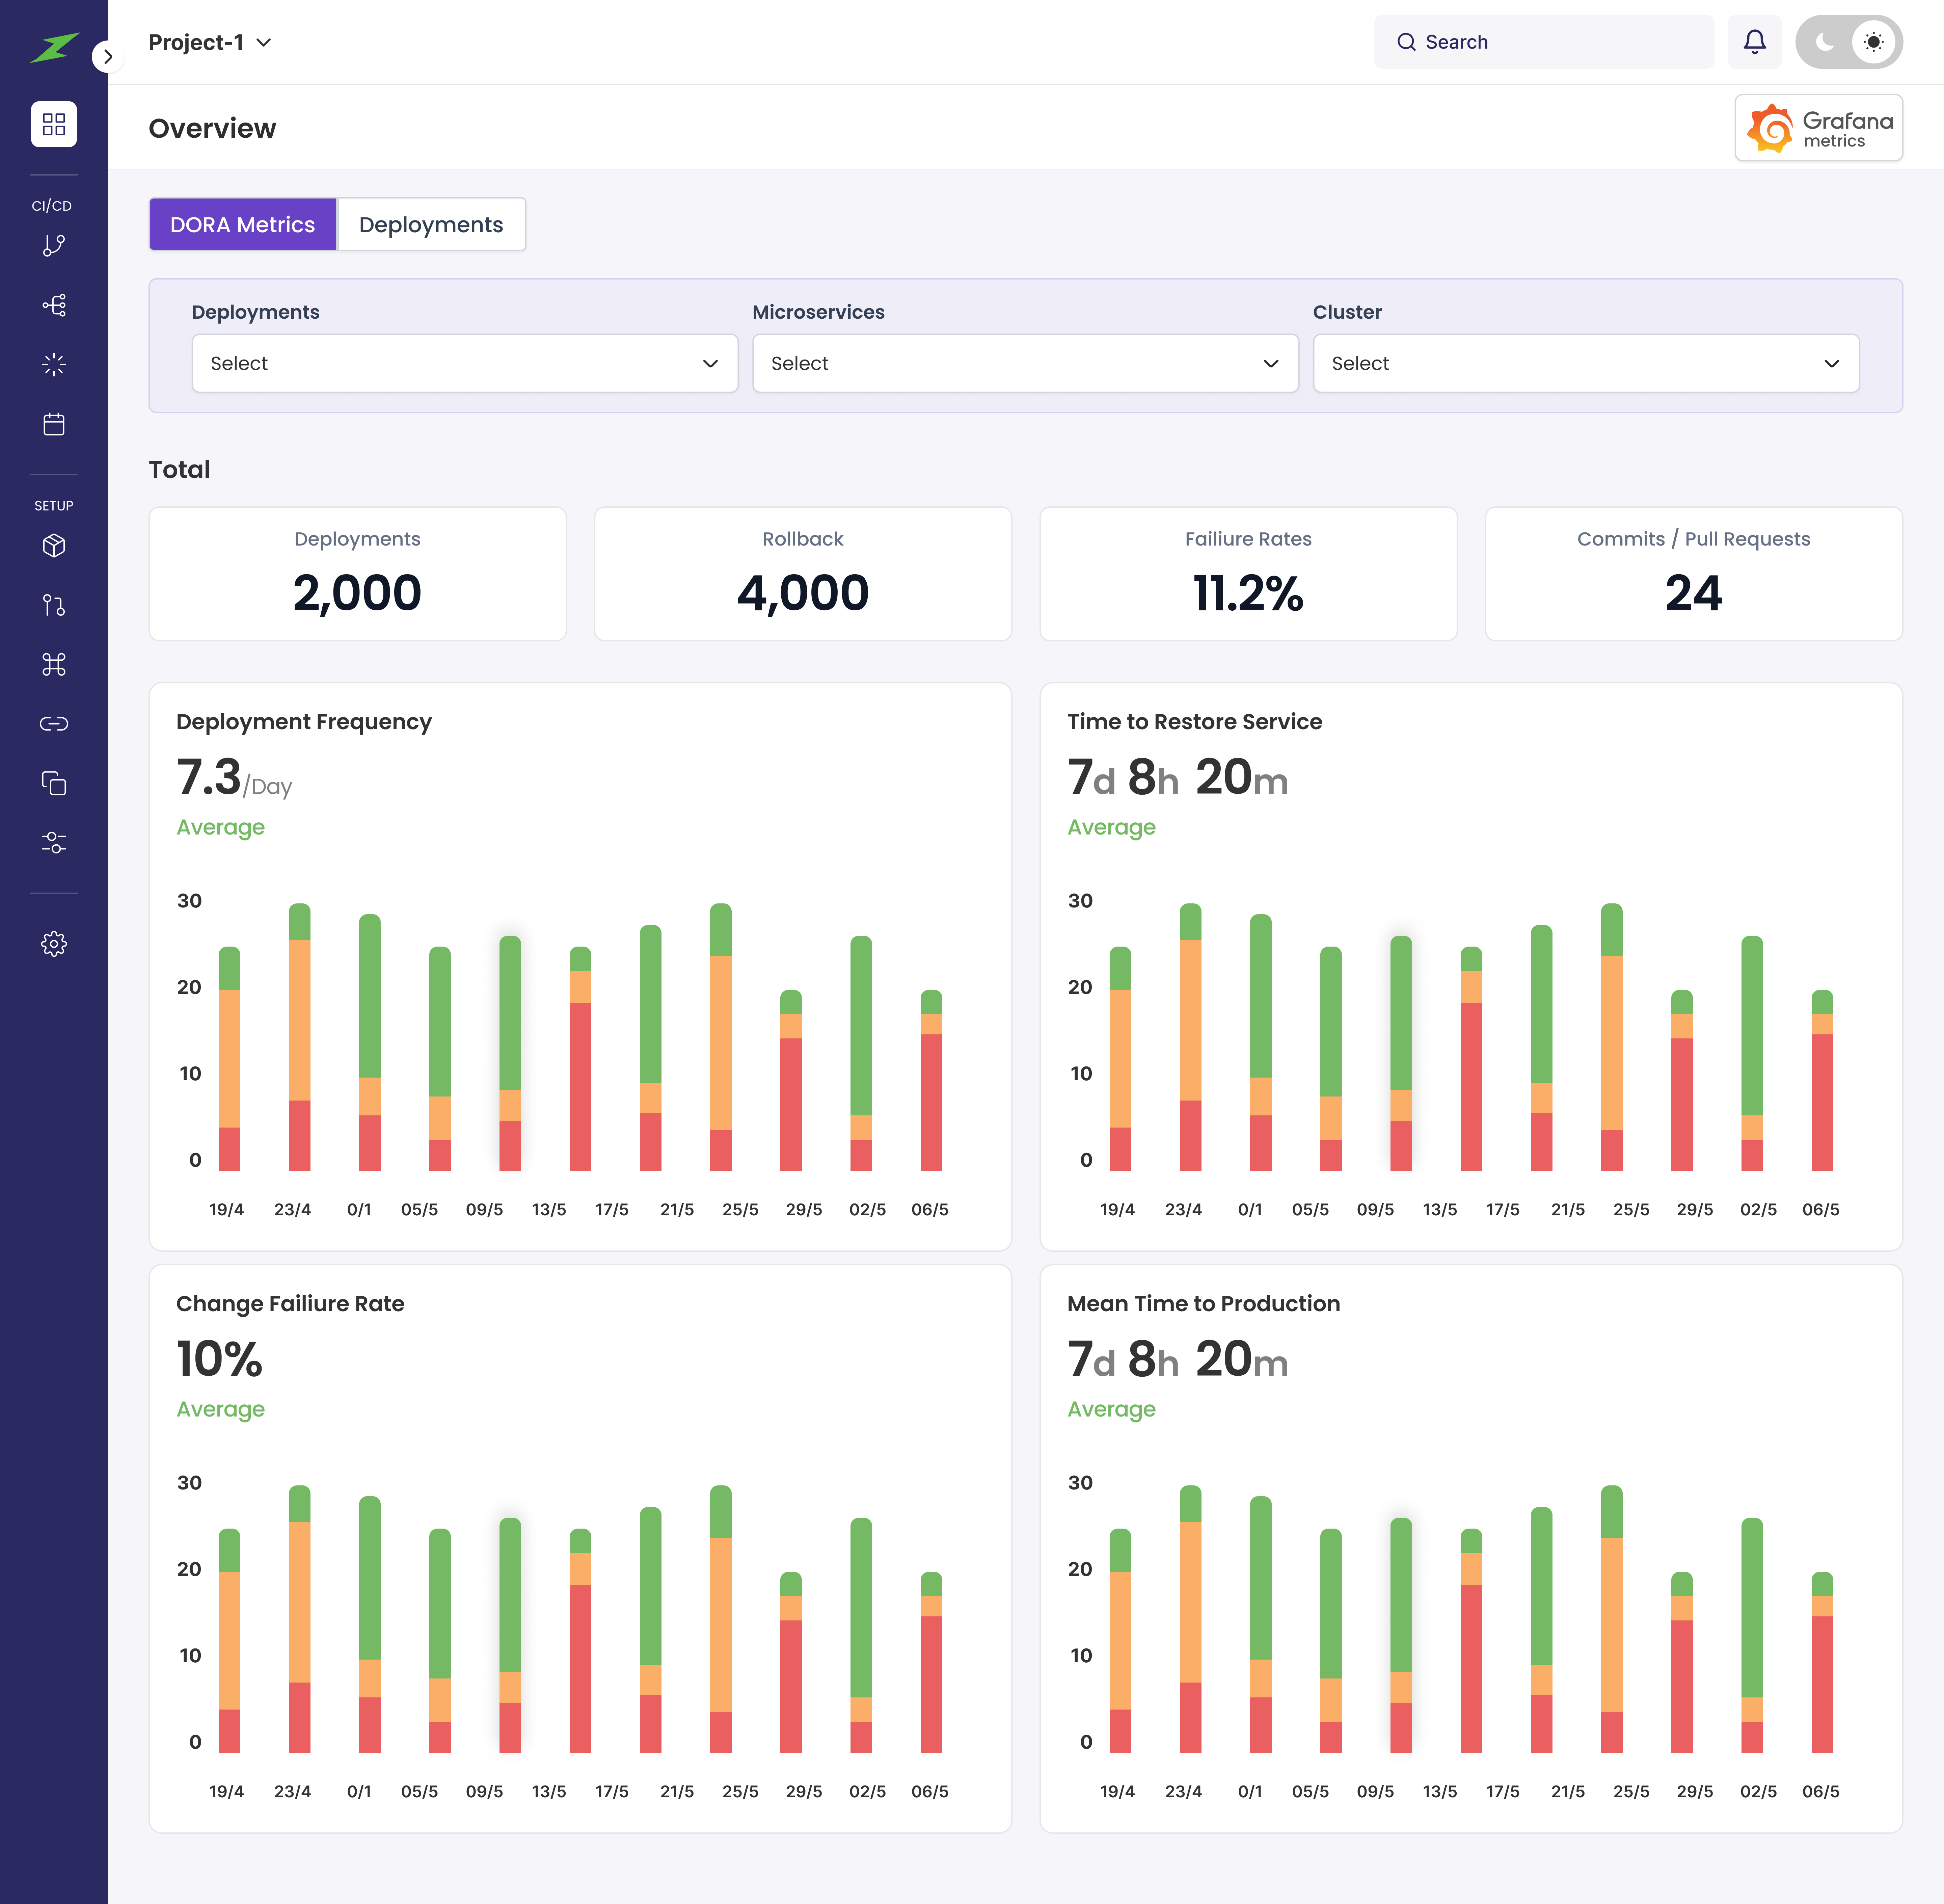1944x1904 pixels.
Task: Click the Search input field
Action: (x=1544, y=42)
